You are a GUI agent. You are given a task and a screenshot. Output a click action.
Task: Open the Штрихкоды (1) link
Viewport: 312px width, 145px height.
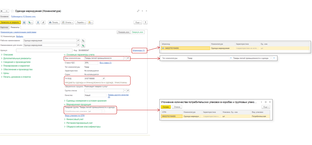click(138, 50)
